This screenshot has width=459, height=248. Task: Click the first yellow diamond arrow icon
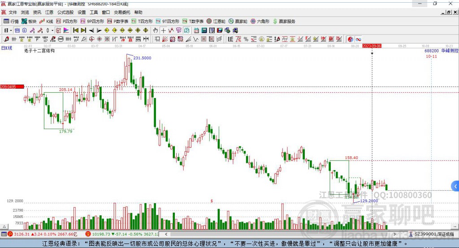[107, 30]
